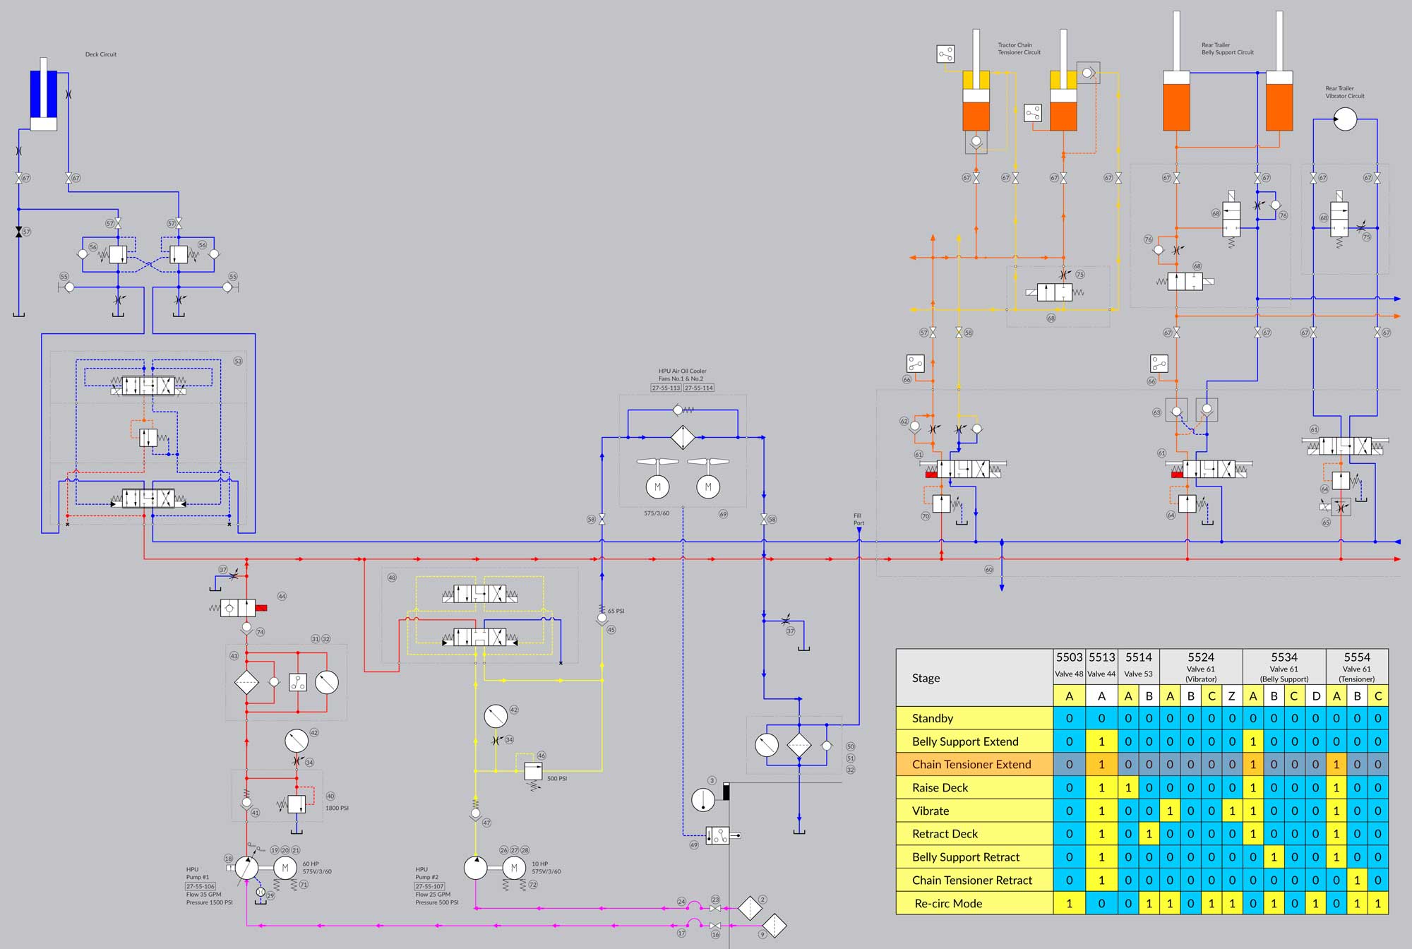The height and width of the screenshot is (949, 1412).
Task: Click the pressure gauge 42 on yellow line
Action: (496, 716)
